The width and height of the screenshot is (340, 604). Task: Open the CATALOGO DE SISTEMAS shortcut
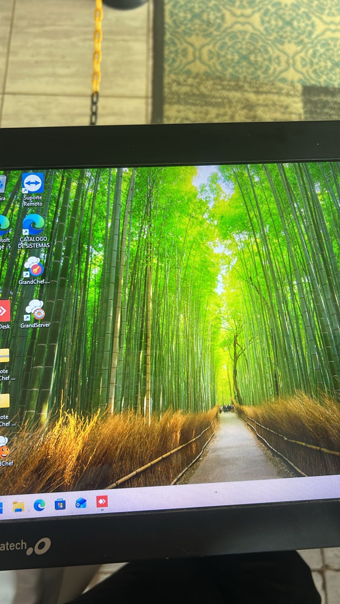click(33, 226)
